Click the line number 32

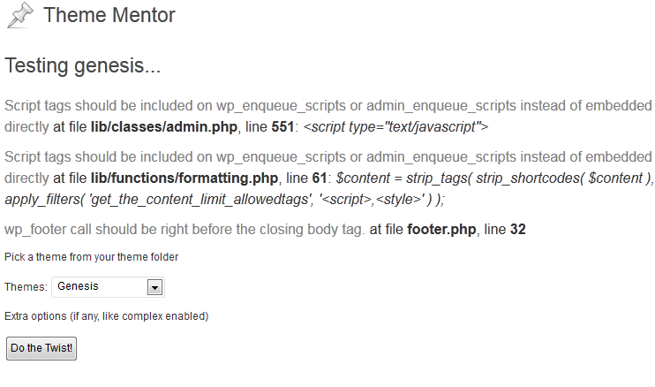click(518, 230)
